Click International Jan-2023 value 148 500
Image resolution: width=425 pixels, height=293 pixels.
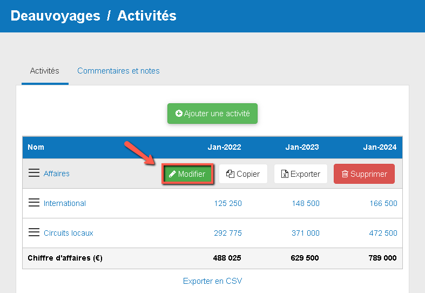point(305,203)
